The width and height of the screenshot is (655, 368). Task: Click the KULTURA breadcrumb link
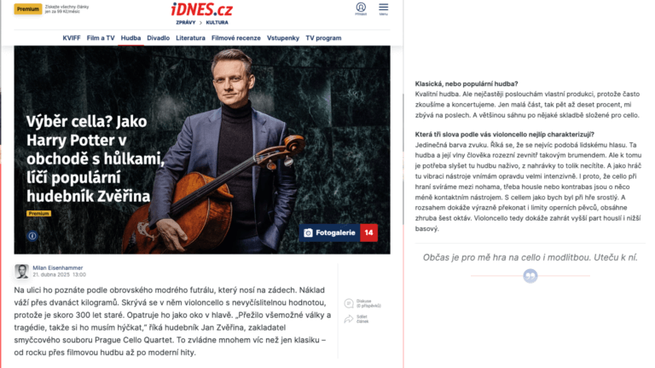pos(217,22)
